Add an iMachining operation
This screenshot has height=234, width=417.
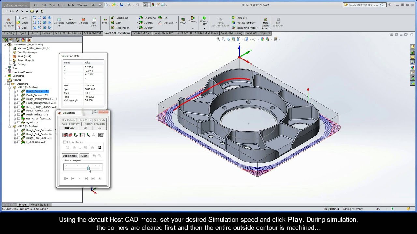(120, 18)
